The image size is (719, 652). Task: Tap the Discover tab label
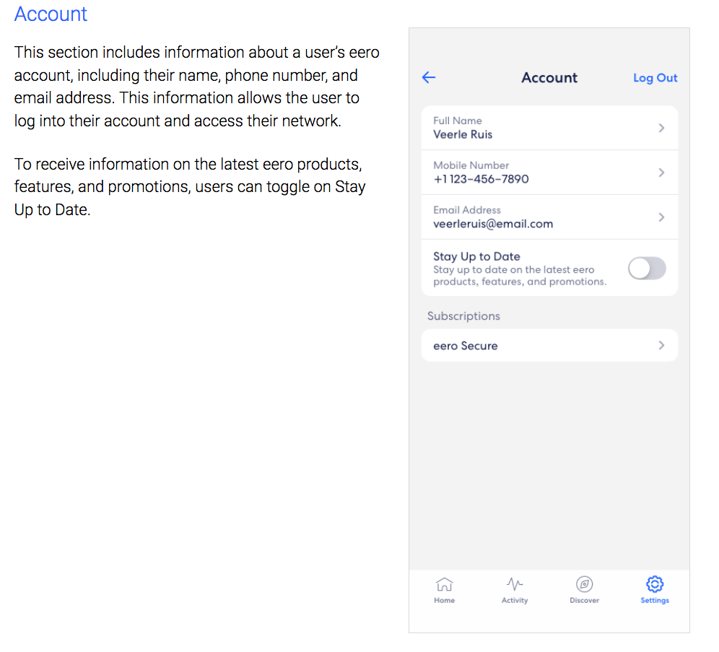584,600
